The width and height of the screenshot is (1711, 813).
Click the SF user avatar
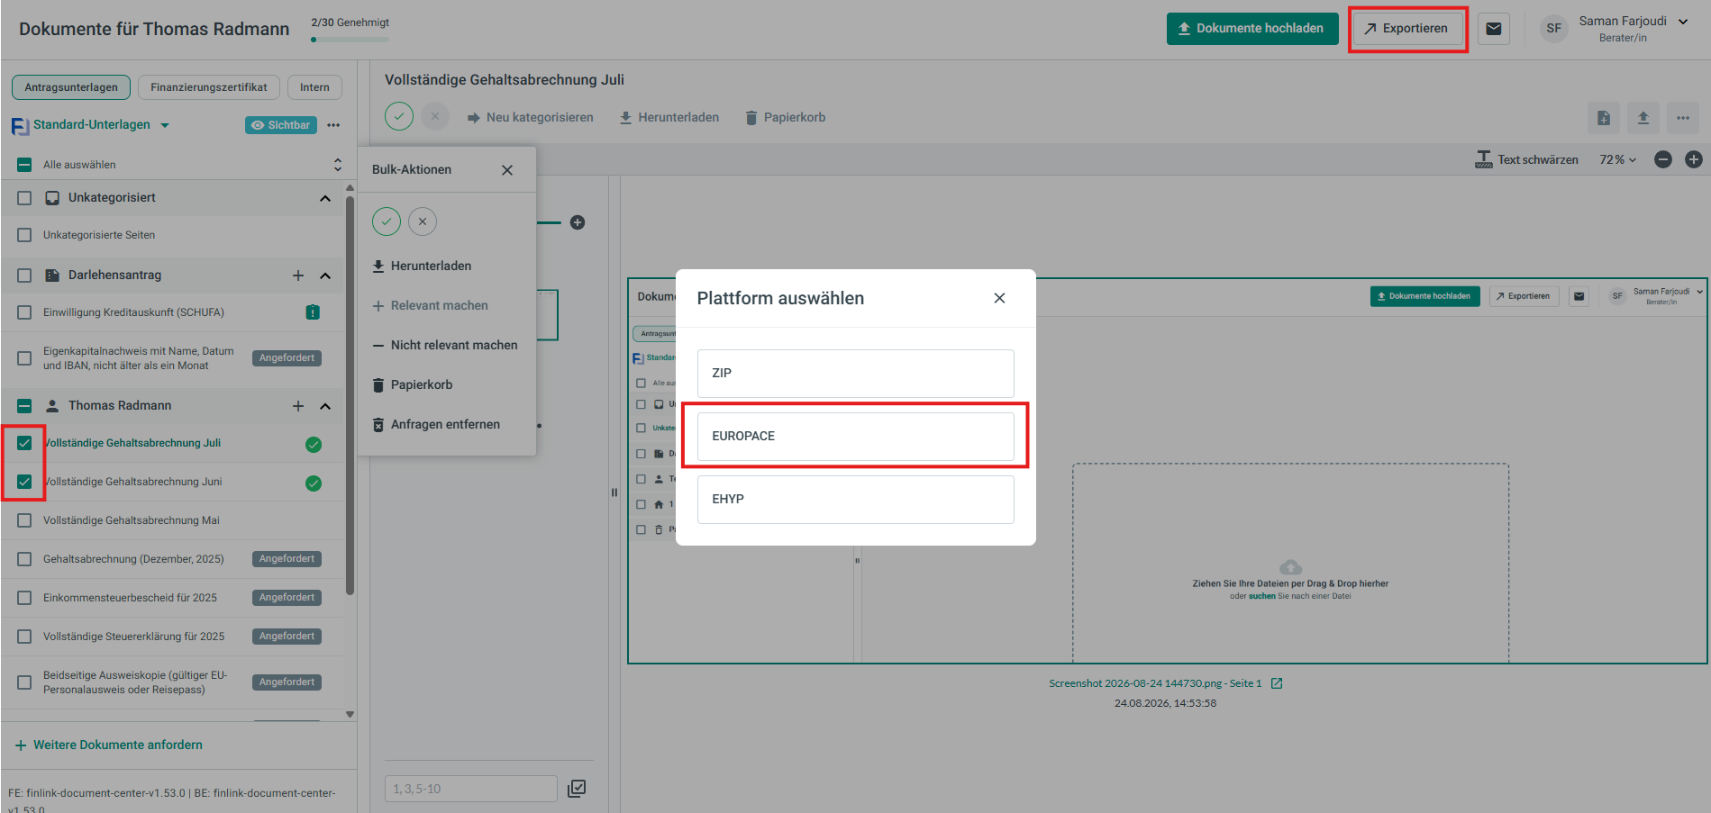pos(1554,29)
